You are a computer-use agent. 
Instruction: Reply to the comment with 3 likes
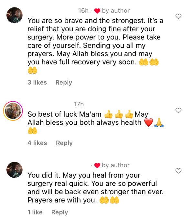(64, 82)
